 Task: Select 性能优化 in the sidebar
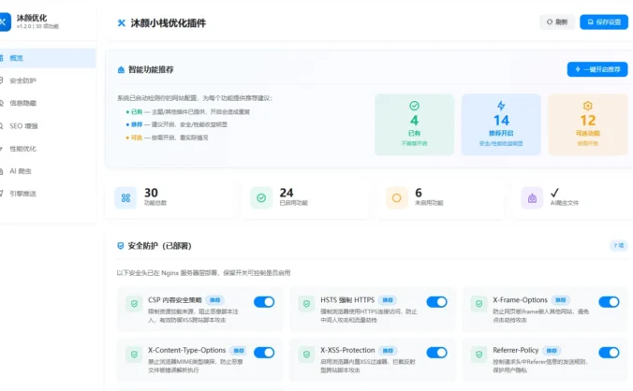tap(23, 148)
